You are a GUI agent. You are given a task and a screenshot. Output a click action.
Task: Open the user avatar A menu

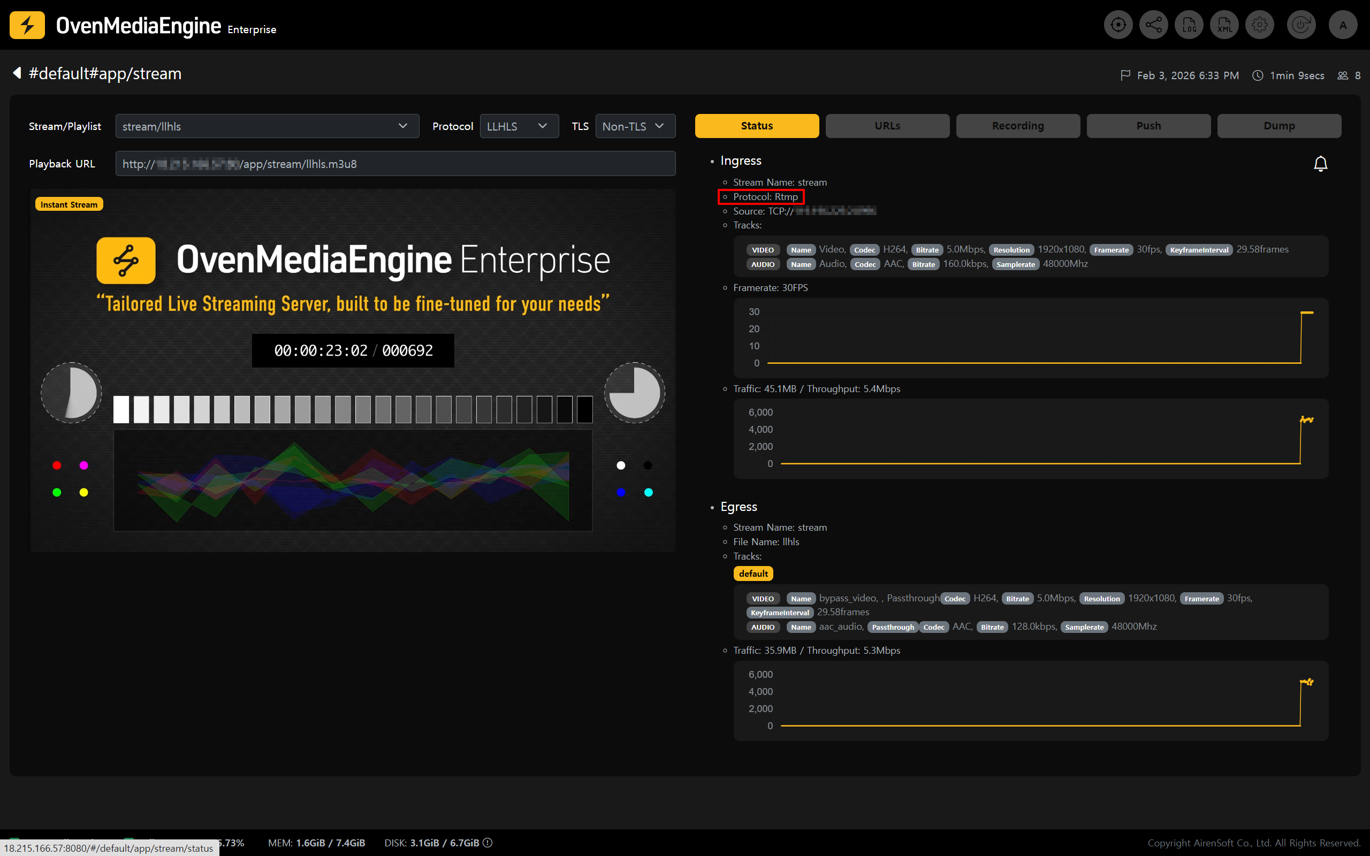(x=1343, y=25)
